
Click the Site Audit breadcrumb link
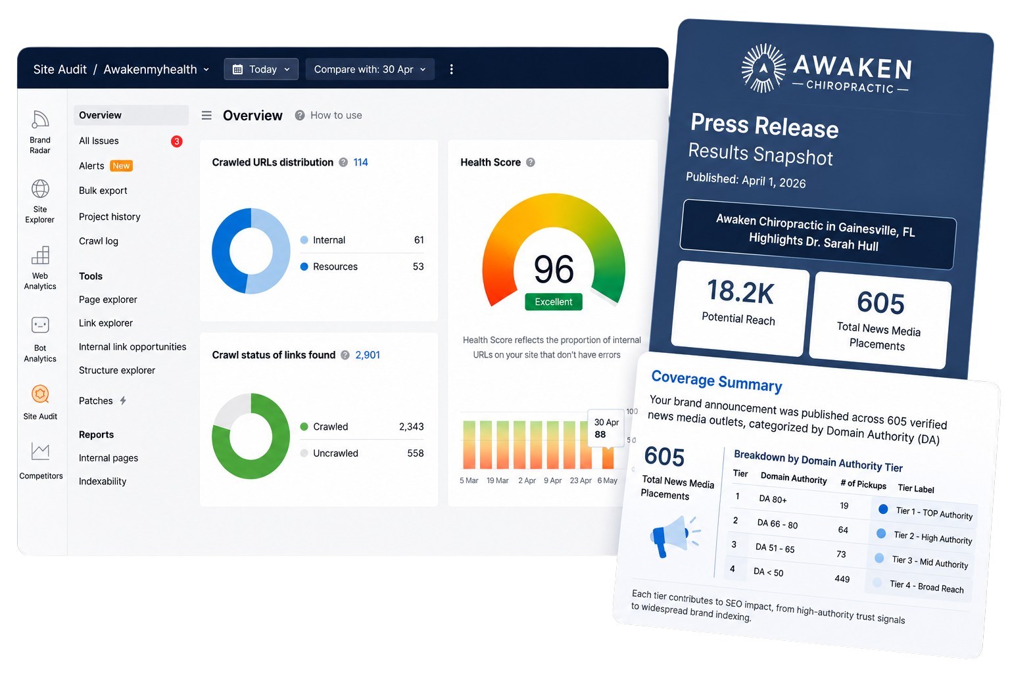click(x=60, y=69)
